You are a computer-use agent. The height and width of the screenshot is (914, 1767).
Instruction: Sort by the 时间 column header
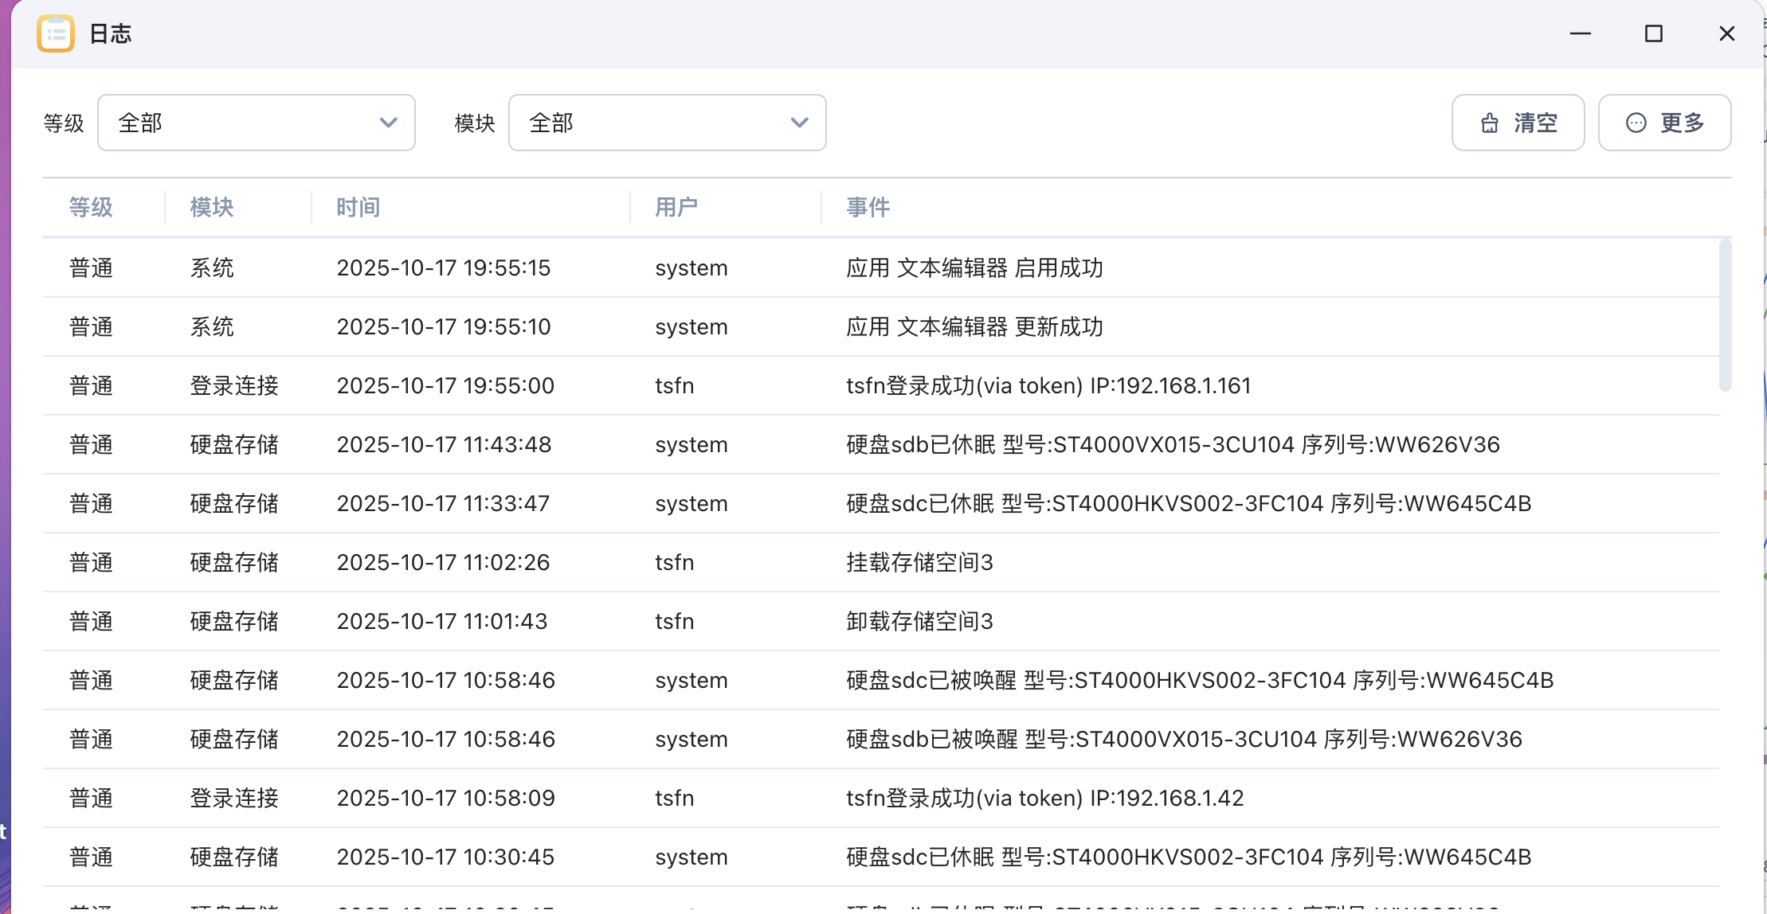[358, 207]
